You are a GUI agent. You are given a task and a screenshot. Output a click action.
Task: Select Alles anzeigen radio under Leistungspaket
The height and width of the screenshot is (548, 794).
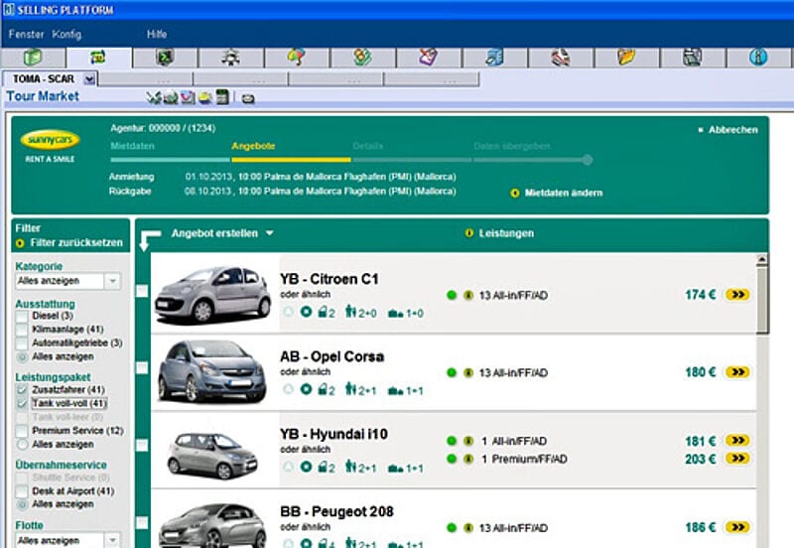[x=22, y=445]
